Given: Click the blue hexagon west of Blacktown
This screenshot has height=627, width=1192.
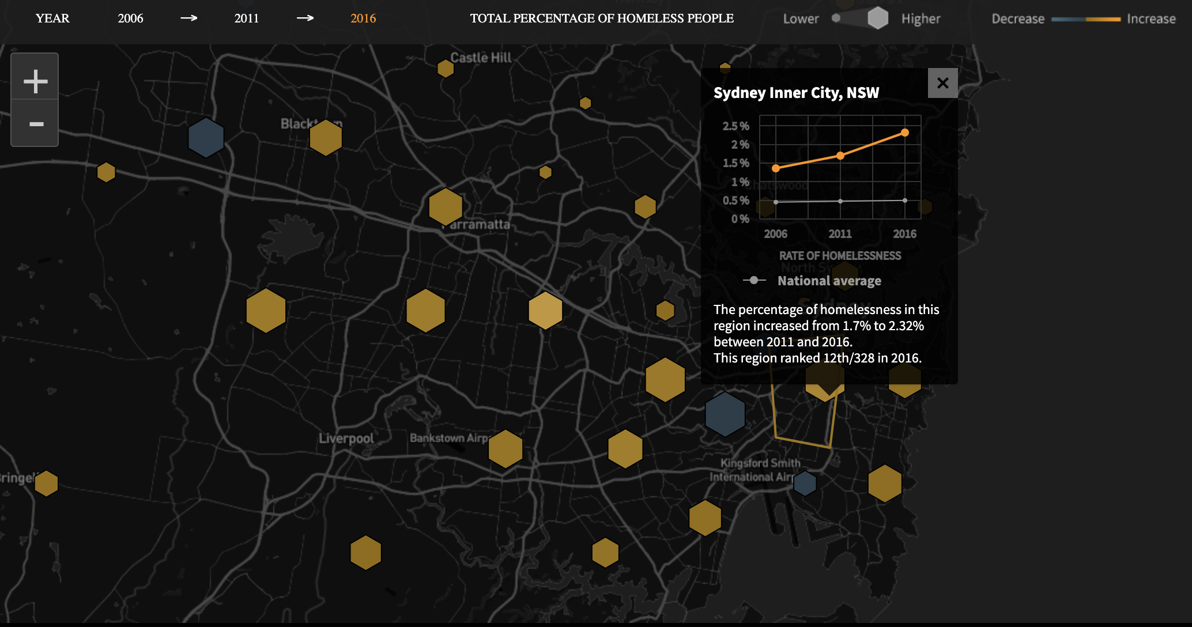Looking at the screenshot, I should coord(206,138).
